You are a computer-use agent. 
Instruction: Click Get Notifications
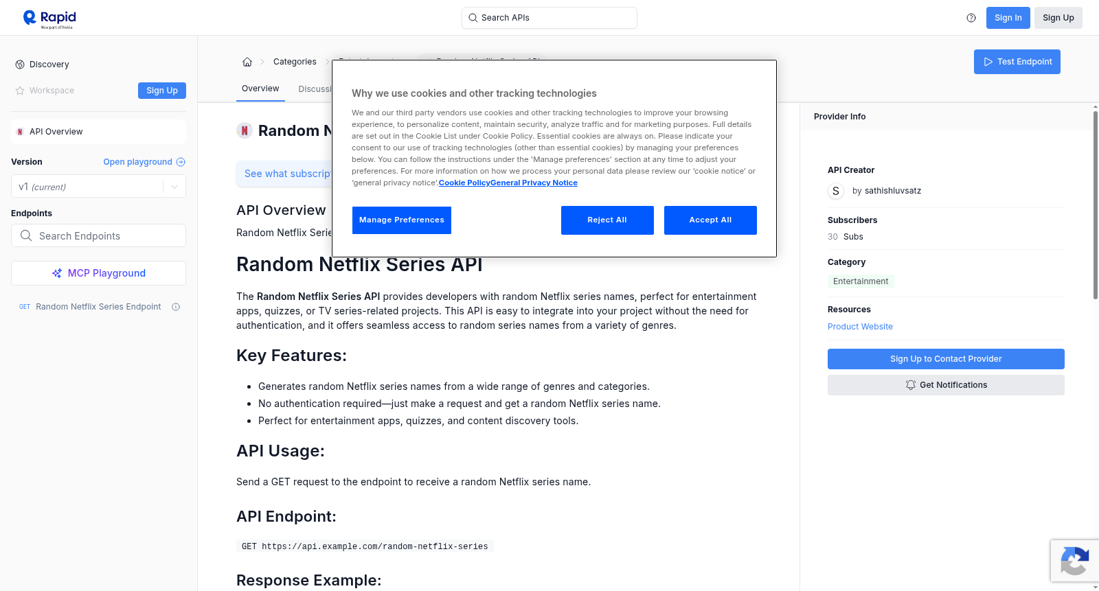click(x=946, y=385)
